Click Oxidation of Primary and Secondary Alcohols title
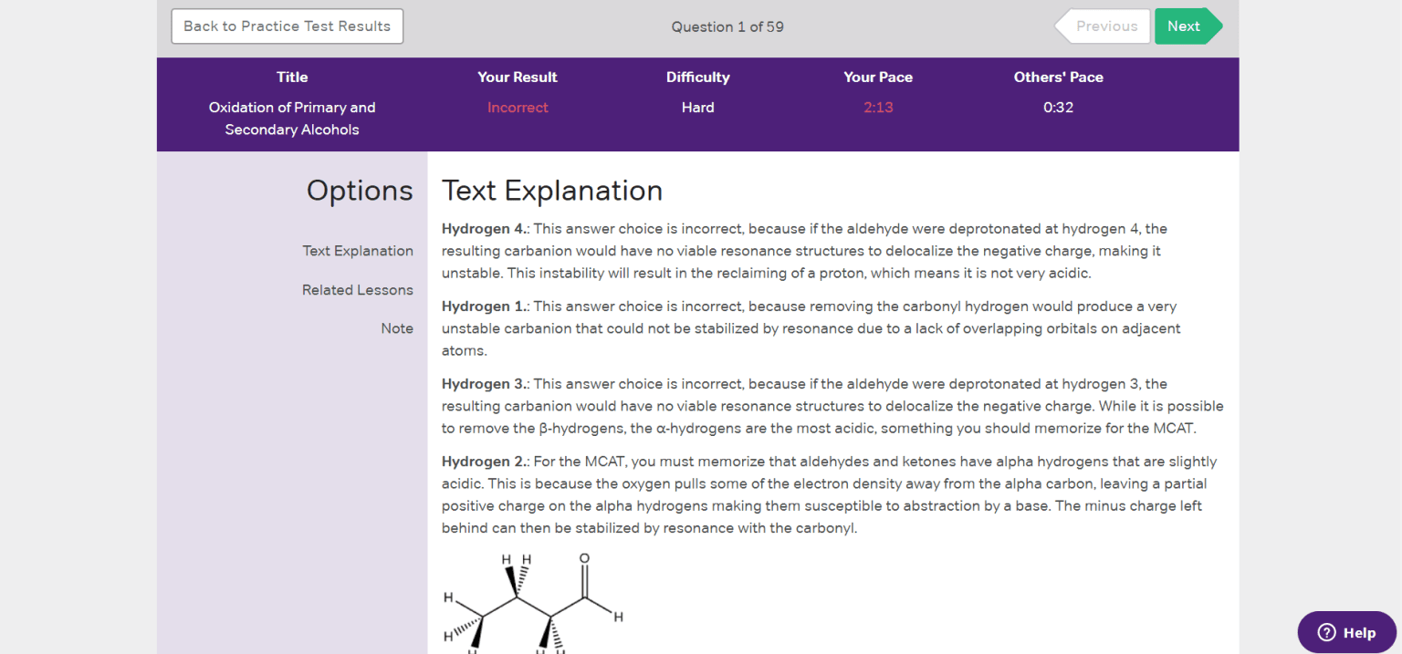This screenshot has width=1402, height=654. point(292,118)
